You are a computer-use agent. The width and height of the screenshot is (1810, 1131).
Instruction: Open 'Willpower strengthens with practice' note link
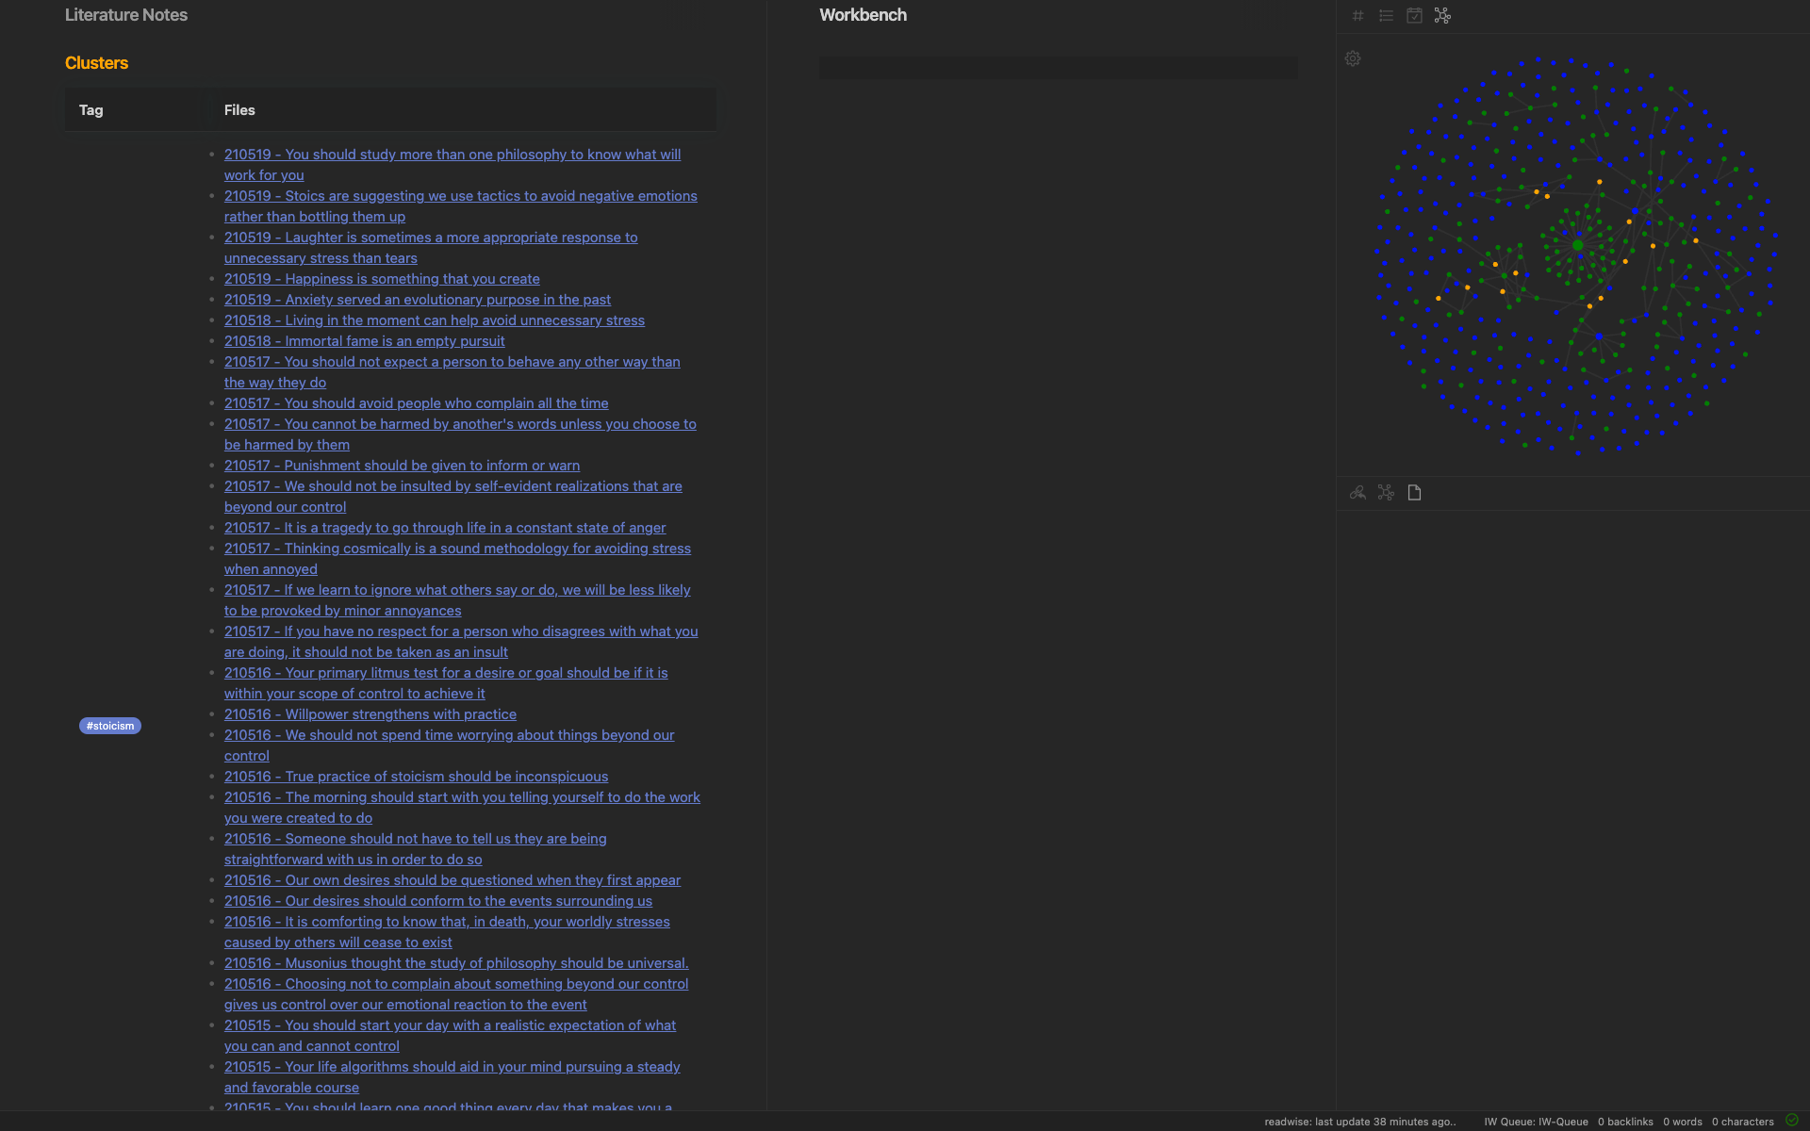coord(370,714)
